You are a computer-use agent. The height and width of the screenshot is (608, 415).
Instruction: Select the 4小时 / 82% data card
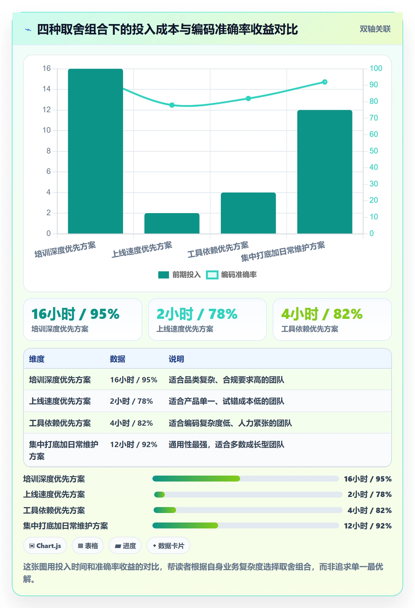332,319
